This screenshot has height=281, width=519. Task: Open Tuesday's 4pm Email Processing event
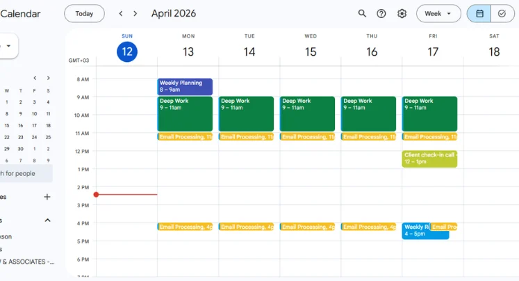(246, 227)
